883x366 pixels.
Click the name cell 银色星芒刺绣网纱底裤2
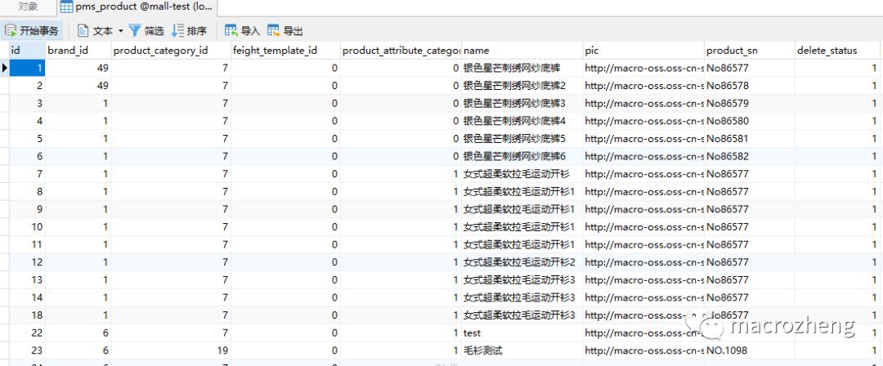522,86
